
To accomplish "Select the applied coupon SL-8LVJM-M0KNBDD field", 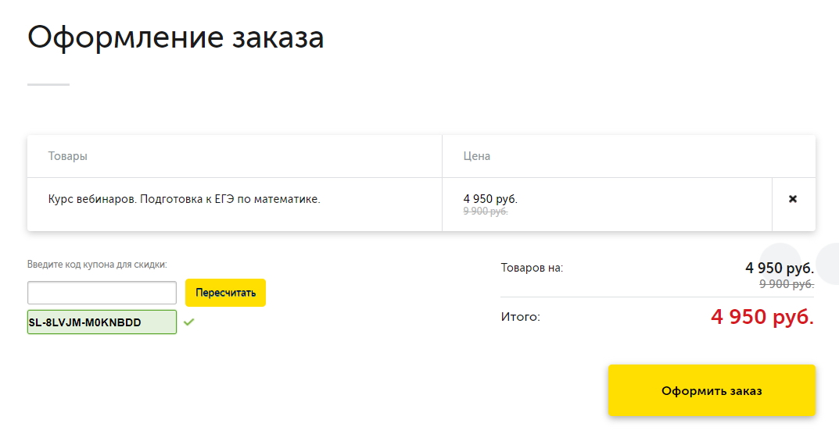I will coord(102,322).
